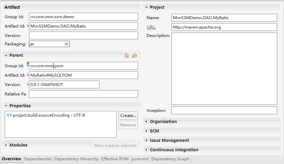284x164 pixels.
Task: Click the Description text area
Action: tap(224, 69)
